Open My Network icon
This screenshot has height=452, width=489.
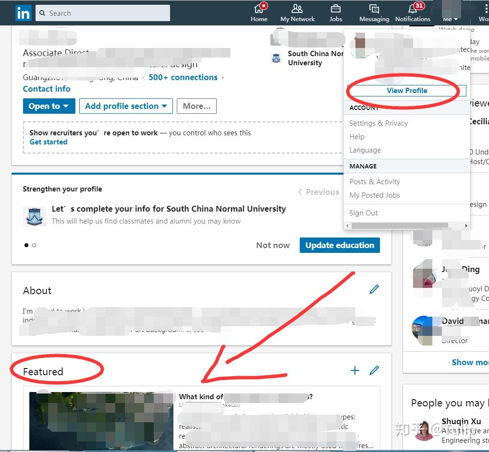297,9
